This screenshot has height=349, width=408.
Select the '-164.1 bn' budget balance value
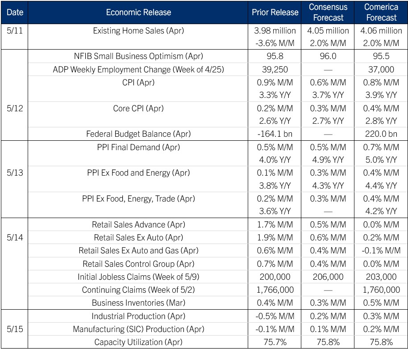pyautogui.click(x=275, y=134)
